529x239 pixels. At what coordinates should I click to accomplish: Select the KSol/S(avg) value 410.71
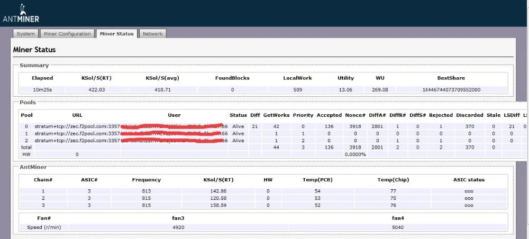pos(162,90)
